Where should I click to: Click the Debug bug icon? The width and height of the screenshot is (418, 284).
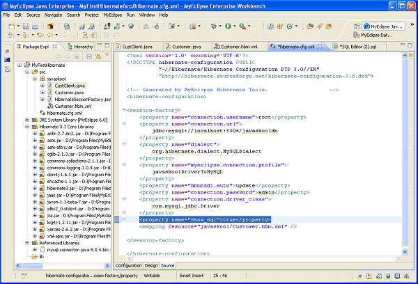(214, 26)
